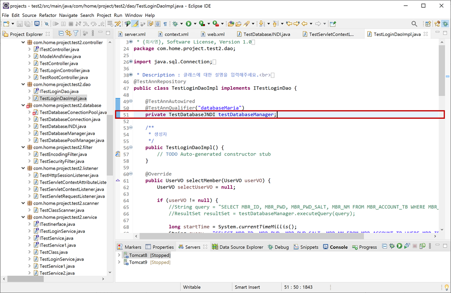The height and width of the screenshot is (293, 451).
Task: Switch to TestDatabaseJNDI.java editor tab
Action: pos(264,34)
